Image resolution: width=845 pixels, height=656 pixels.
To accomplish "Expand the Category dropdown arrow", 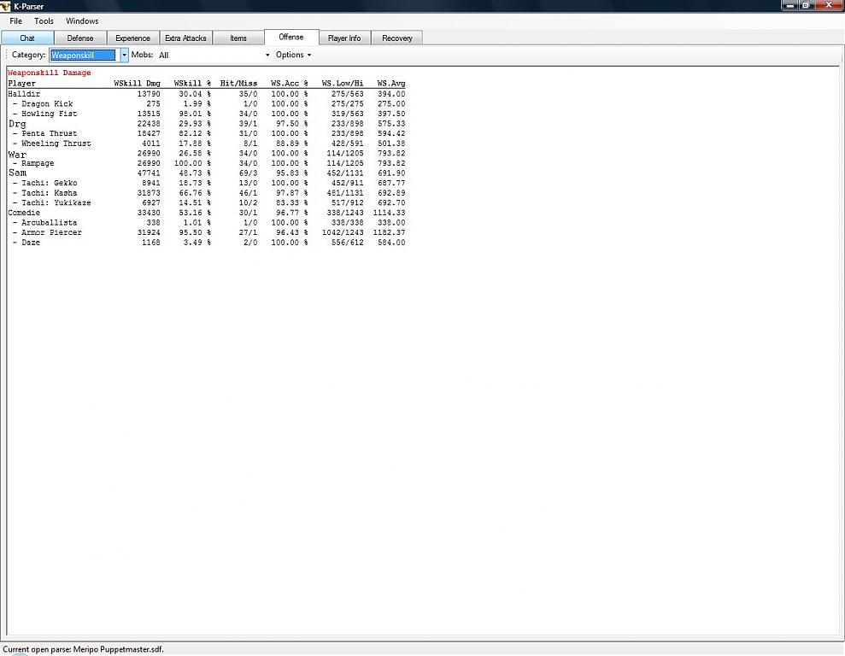I will click(x=124, y=56).
